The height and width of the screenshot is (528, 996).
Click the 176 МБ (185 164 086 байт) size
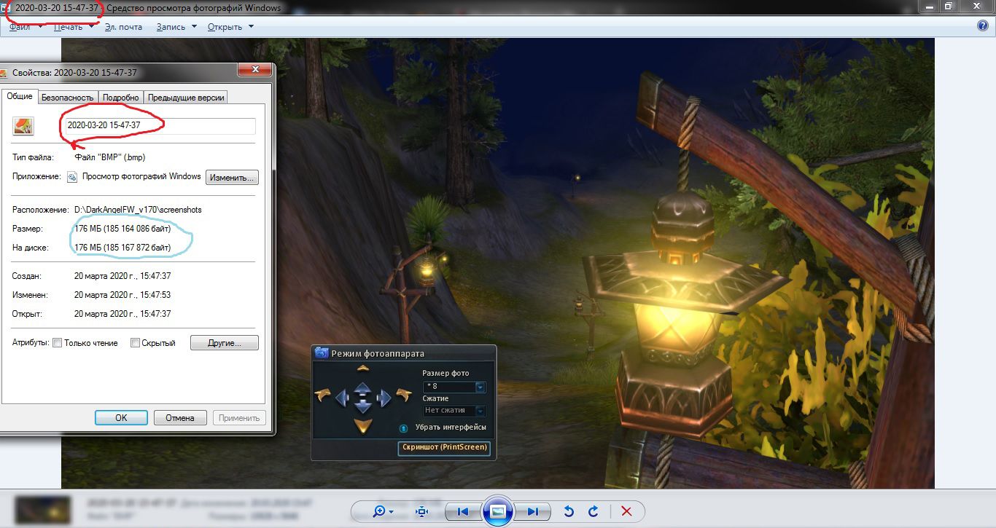pos(123,229)
